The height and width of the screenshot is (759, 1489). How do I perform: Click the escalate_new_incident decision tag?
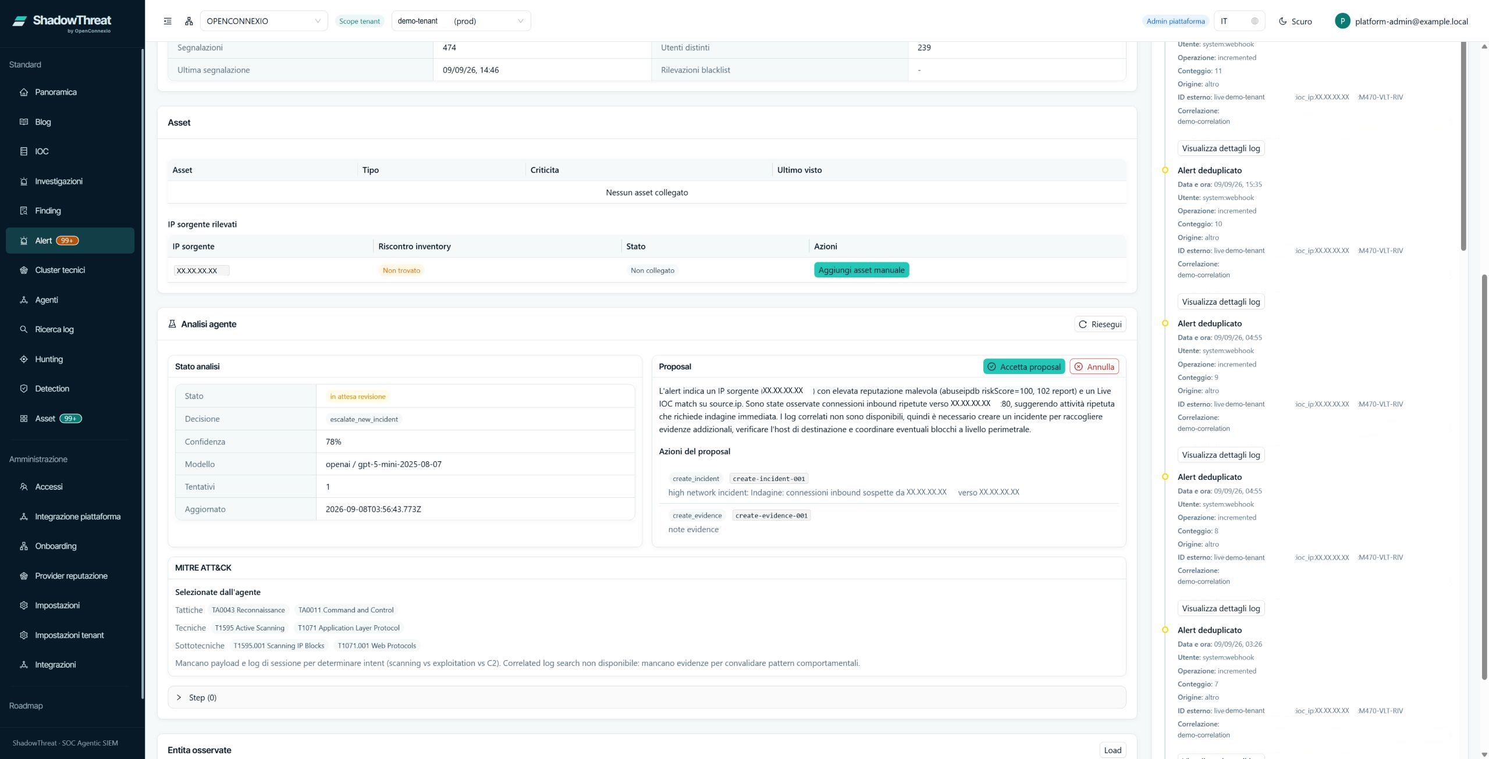click(x=364, y=419)
